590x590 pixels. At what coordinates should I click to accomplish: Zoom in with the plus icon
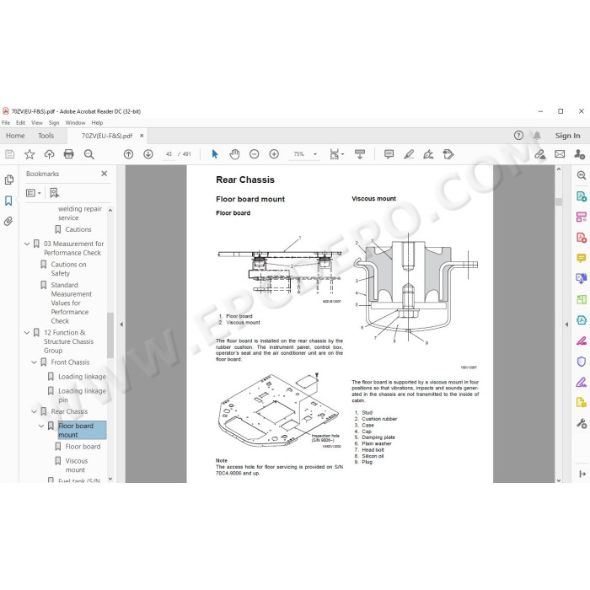coord(274,154)
